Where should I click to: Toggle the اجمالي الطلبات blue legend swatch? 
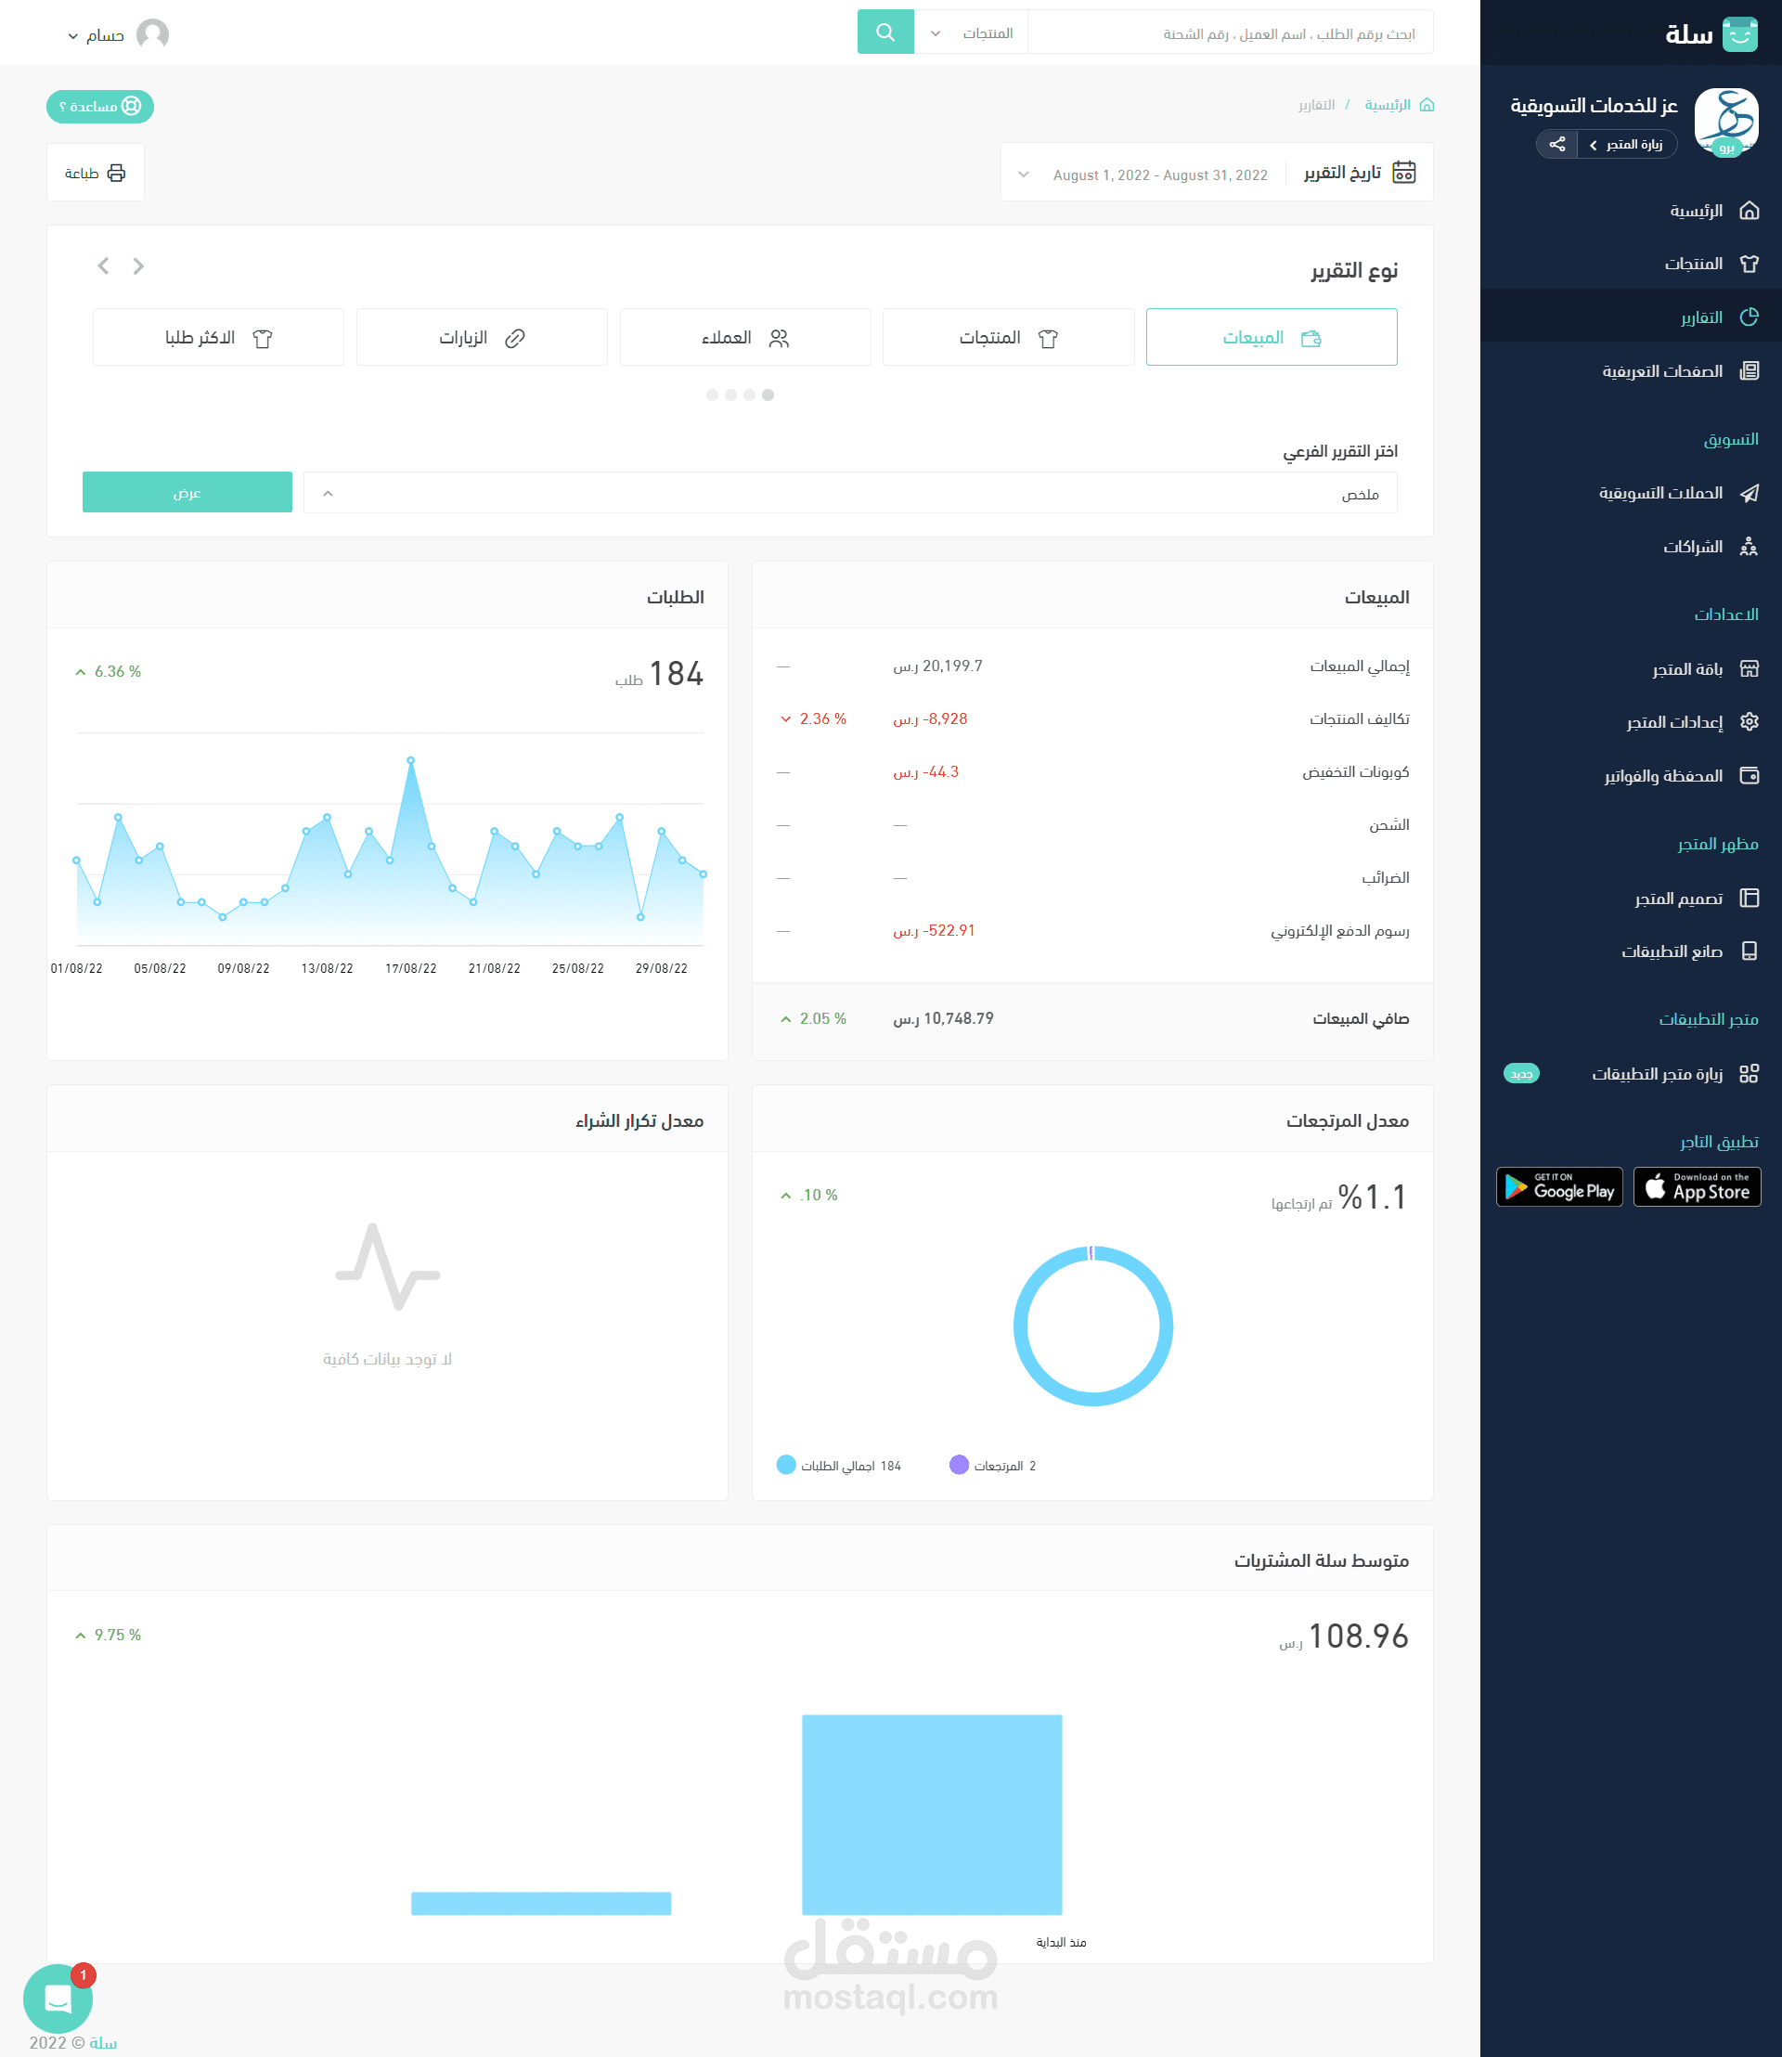(x=785, y=1465)
